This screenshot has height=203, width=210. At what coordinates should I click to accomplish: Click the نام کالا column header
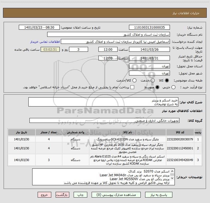[128, 132]
